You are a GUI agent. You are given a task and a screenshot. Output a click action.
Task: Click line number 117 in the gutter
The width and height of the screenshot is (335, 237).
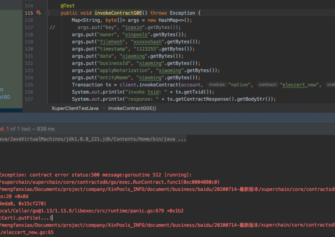[29, 27]
